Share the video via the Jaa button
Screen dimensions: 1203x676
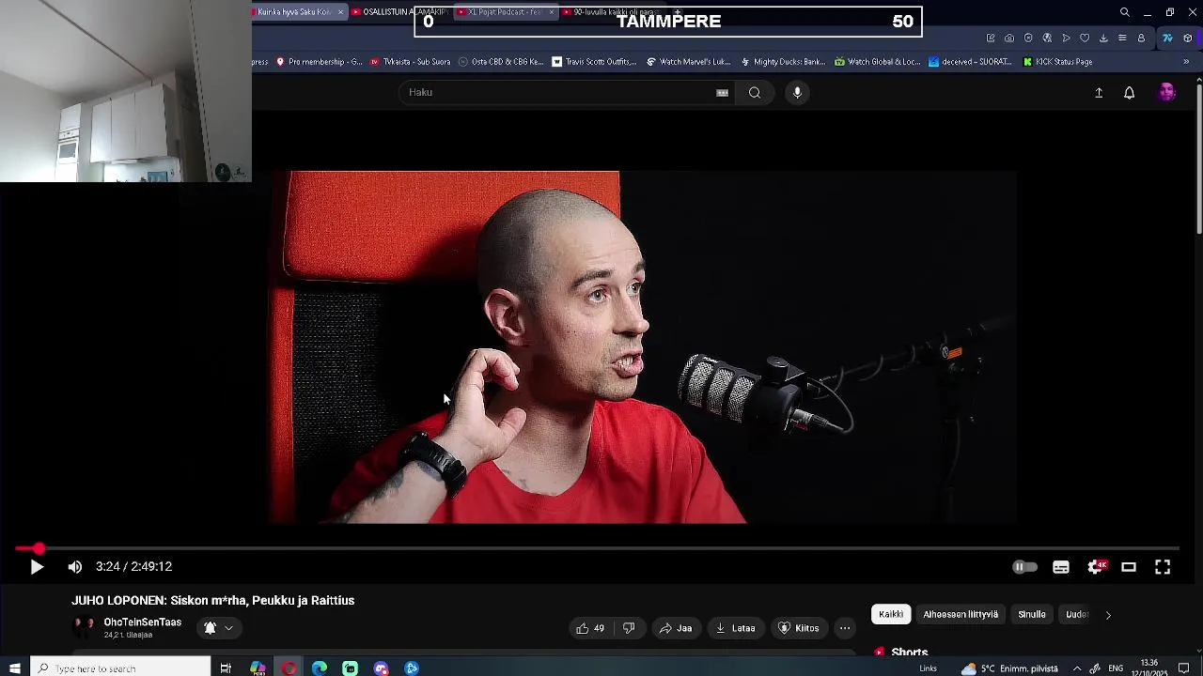click(676, 628)
